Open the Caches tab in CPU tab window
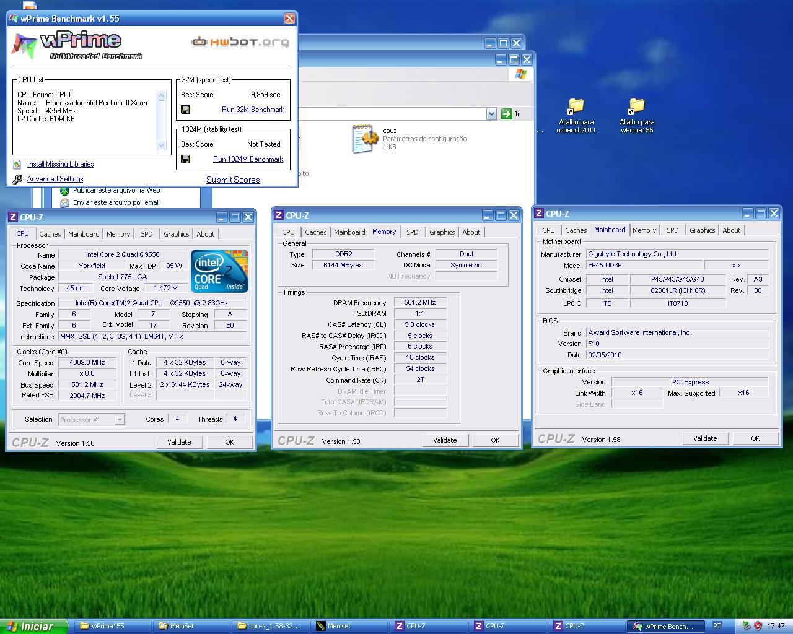793x634 pixels. click(50, 234)
